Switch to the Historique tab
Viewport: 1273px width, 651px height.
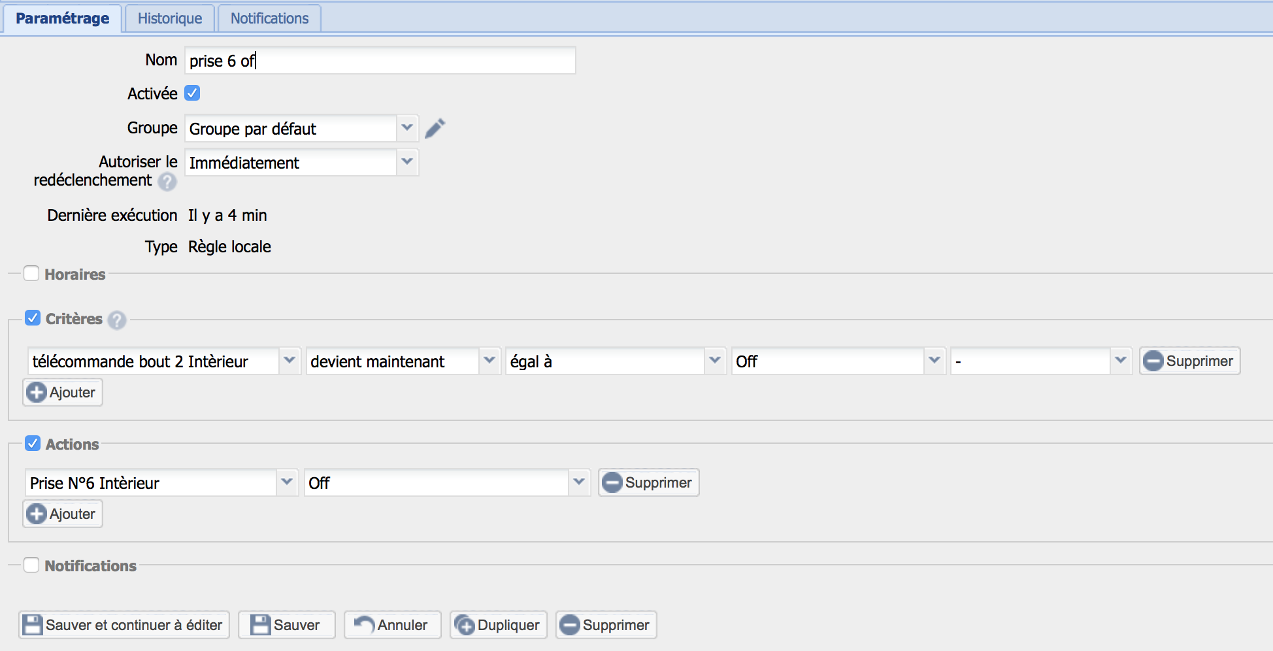(x=170, y=18)
